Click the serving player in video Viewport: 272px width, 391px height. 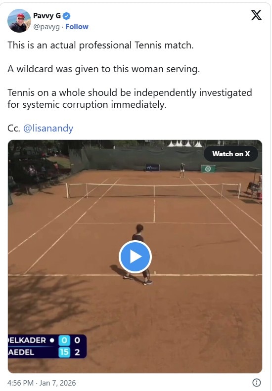point(138,255)
